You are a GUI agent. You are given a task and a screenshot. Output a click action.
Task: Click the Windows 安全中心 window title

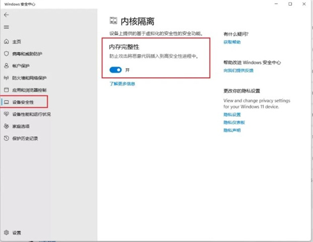coord(20,4)
